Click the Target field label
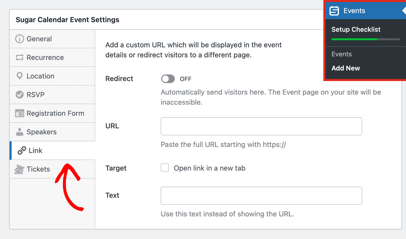Screen dimensions: 406x239 pyautogui.click(x=116, y=168)
